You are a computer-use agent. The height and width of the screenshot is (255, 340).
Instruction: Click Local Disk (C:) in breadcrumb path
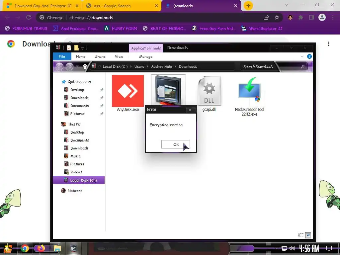pyautogui.click(x=115, y=66)
